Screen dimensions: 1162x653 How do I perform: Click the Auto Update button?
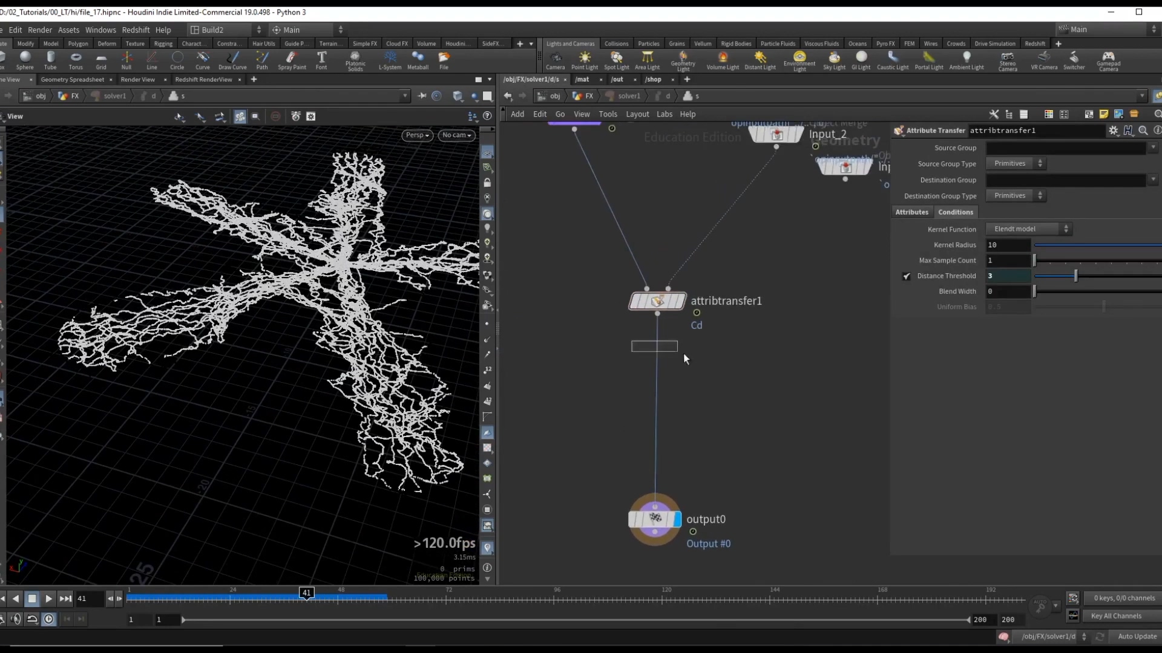tap(1137, 636)
